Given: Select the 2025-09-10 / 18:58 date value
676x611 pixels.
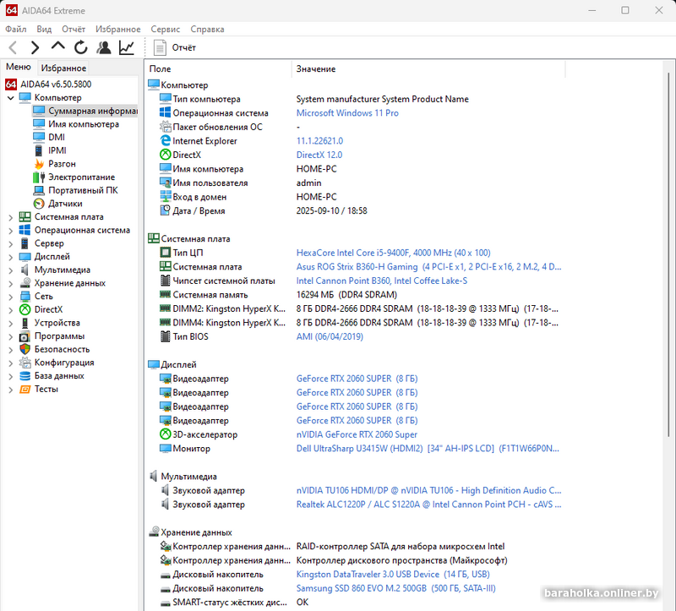Looking at the screenshot, I should (x=331, y=211).
